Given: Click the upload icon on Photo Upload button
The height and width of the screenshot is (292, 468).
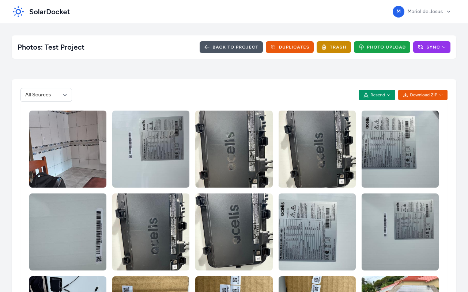Looking at the screenshot, I should pyautogui.click(x=361, y=47).
